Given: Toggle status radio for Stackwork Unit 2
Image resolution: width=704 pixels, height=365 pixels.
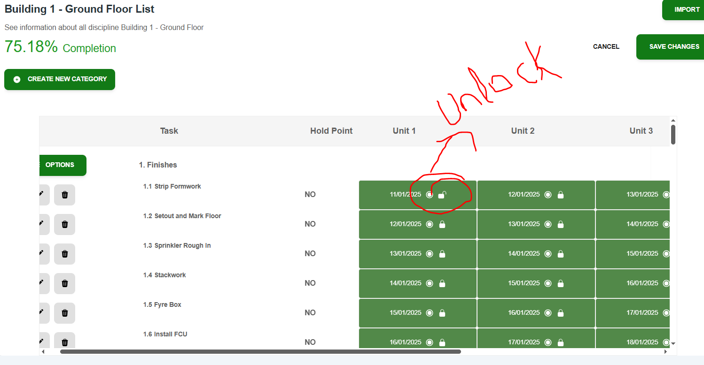Looking at the screenshot, I should (x=548, y=284).
